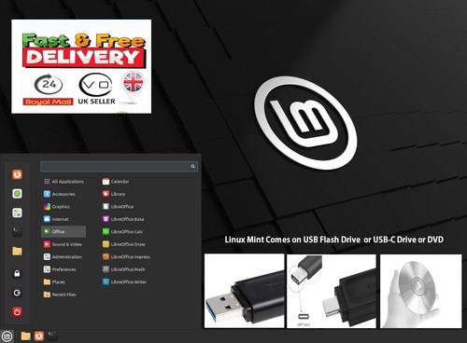The height and width of the screenshot is (343, 467).
Task: Launch LibreOffice Calc
Action: 122,231
